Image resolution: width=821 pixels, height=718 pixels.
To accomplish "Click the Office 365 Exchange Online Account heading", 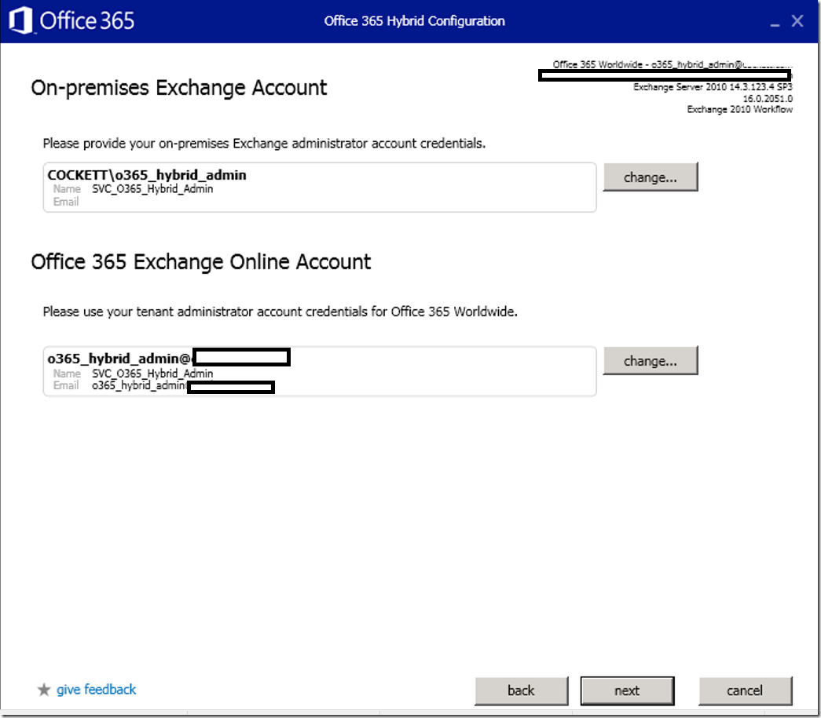I will (201, 262).
